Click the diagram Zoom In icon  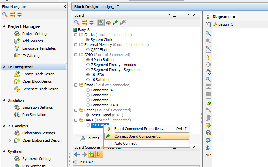tap(208, 33)
